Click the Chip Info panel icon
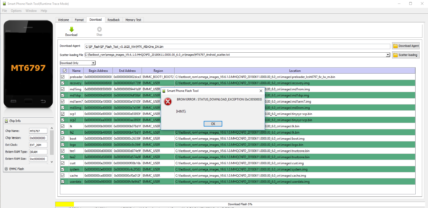The image size is (428, 208). 6,121
